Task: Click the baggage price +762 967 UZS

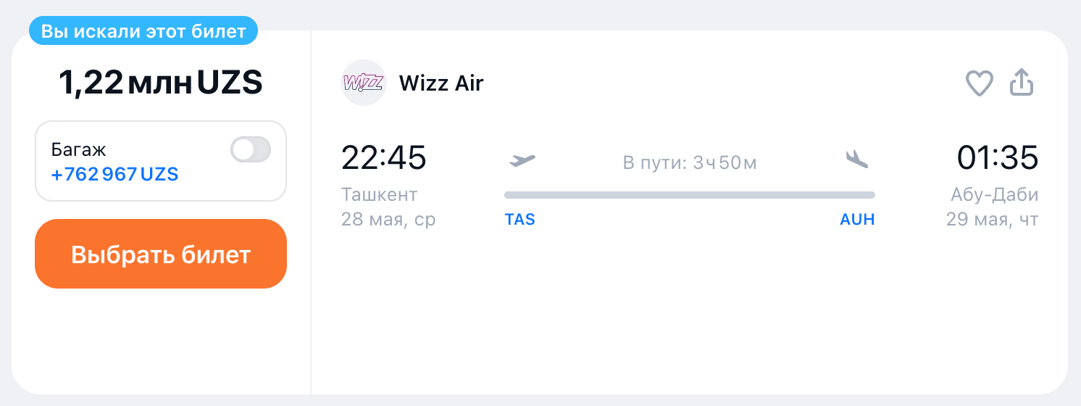Action: 114,175
